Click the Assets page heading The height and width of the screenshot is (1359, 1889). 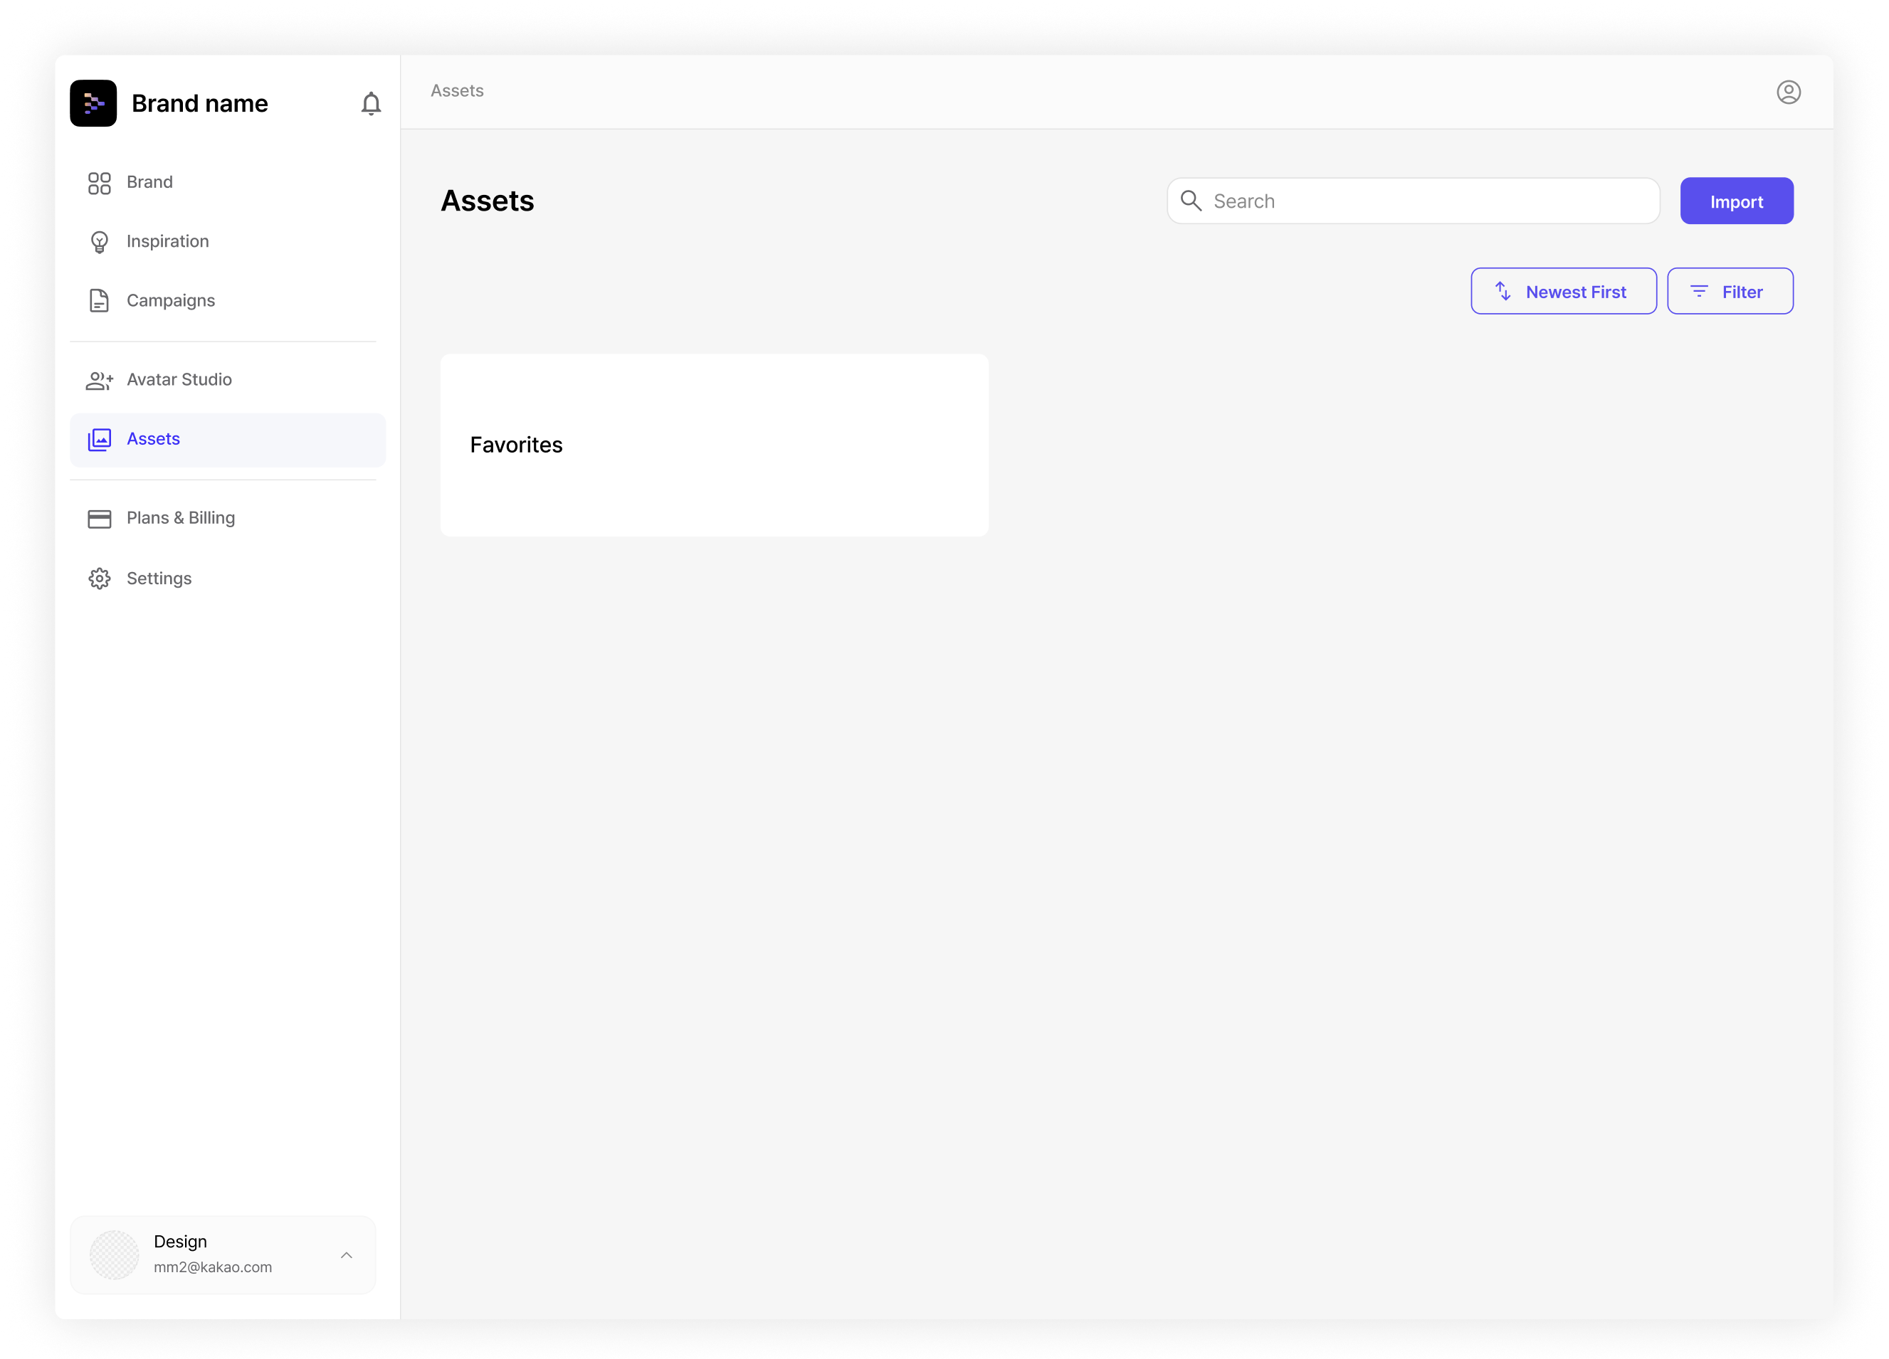click(x=488, y=201)
